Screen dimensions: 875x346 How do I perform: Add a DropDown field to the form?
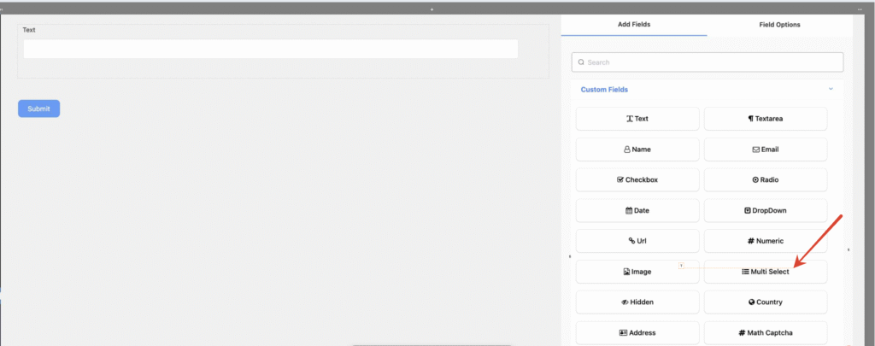click(x=765, y=210)
